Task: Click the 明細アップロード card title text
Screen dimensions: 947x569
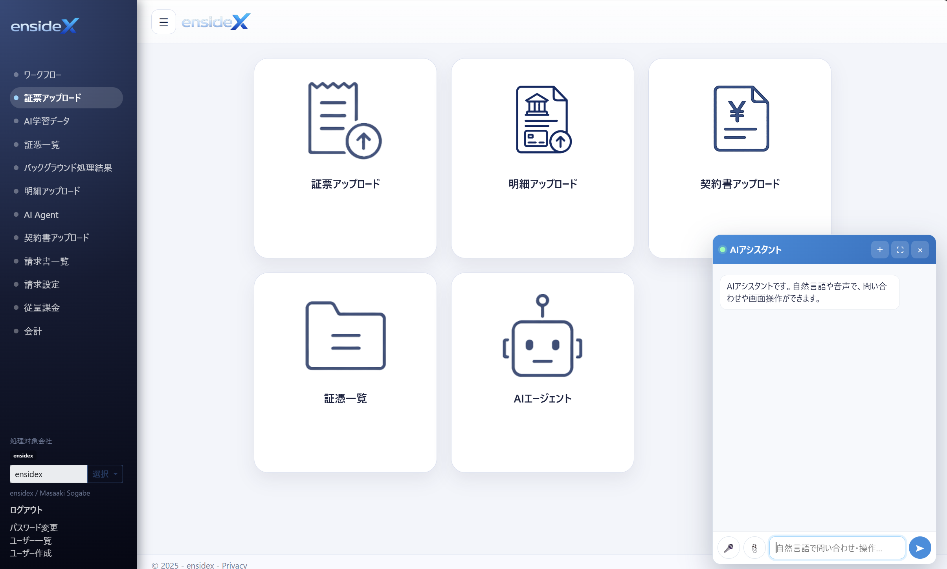Action: (x=543, y=184)
